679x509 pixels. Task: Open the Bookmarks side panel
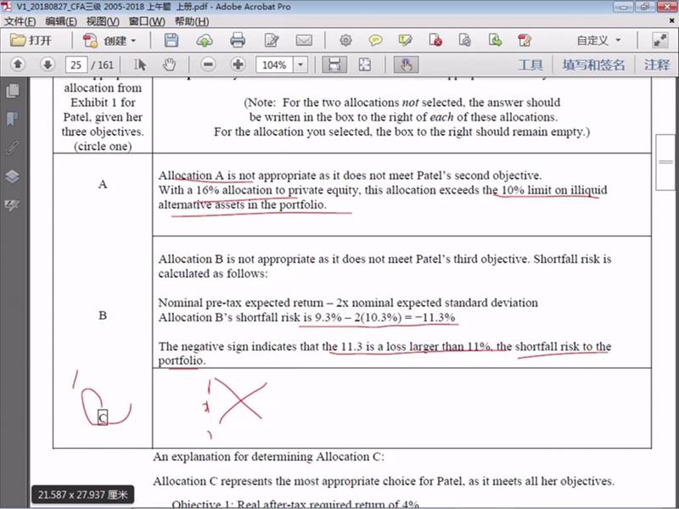pyautogui.click(x=12, y=119)
